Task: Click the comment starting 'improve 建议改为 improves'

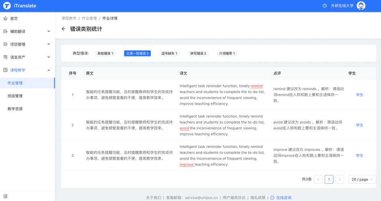Action: click(x=309, y=156)
